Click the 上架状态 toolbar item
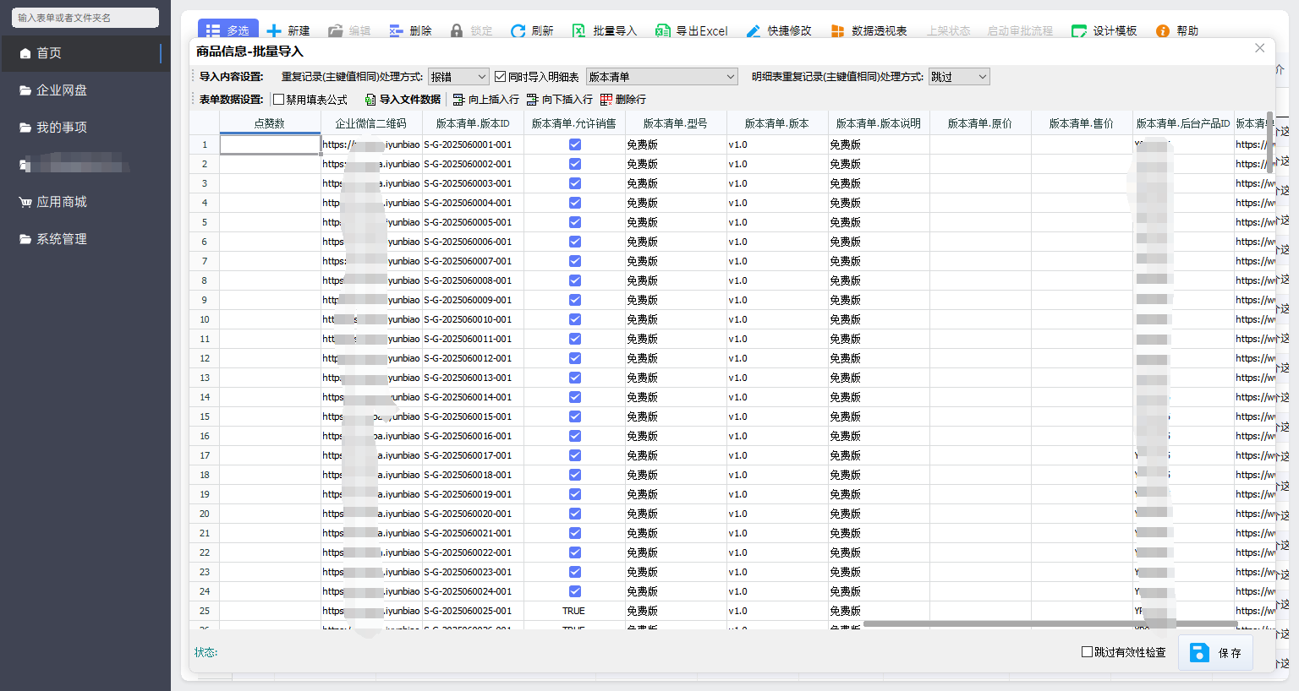Viewport: 1299px width, 691px height. 948,31
